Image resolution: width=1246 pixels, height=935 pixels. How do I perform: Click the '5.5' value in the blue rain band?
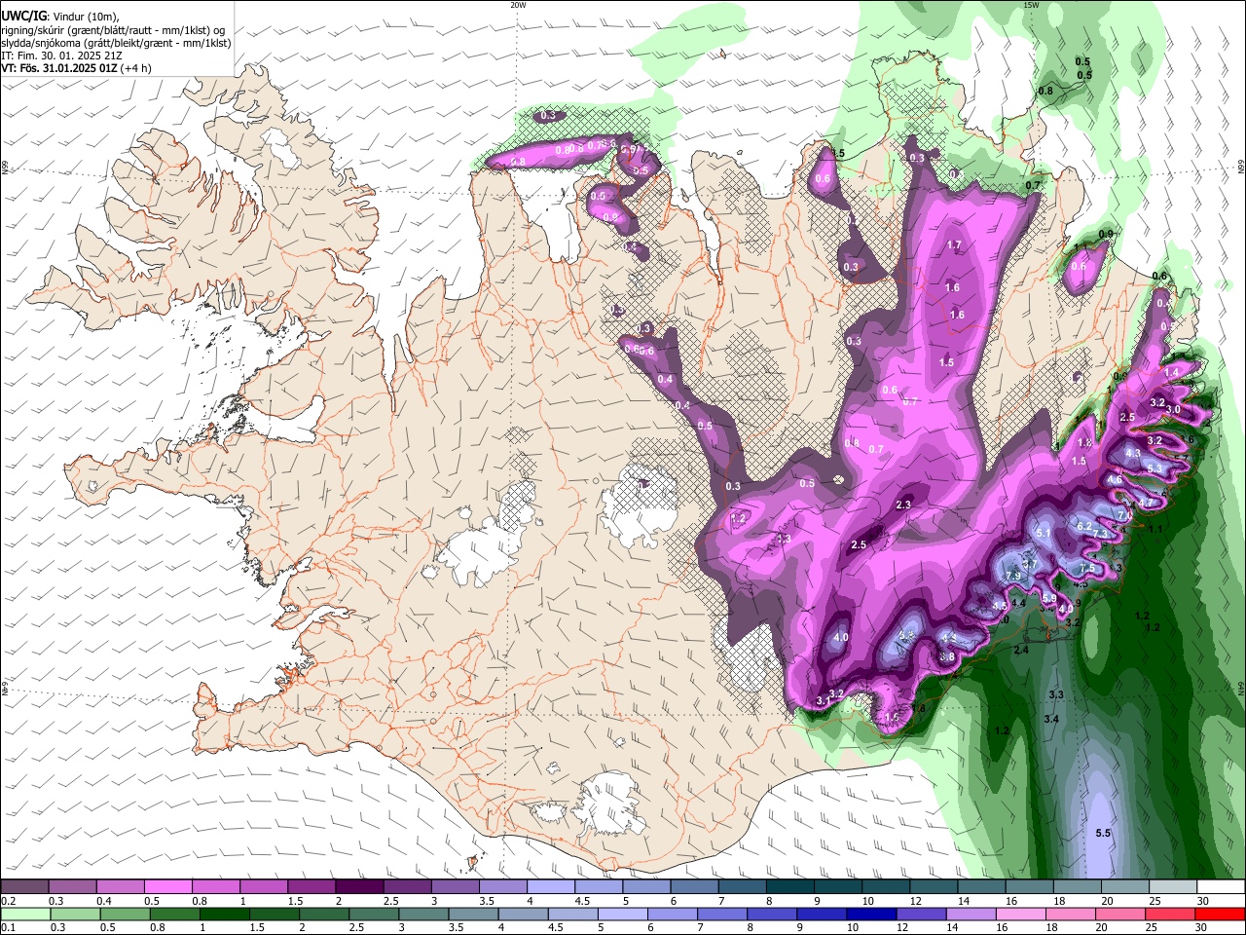[1103, 833]
